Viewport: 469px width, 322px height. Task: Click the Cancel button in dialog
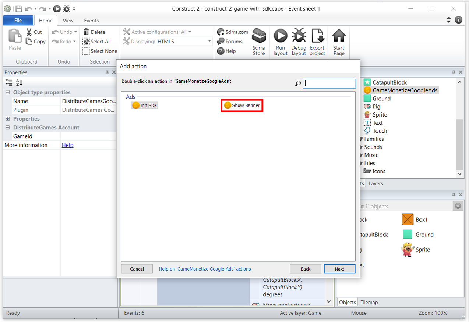coord(137,269)
